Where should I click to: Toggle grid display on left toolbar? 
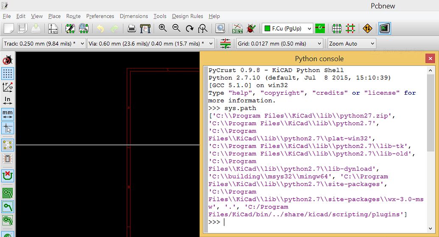[8, 73]
